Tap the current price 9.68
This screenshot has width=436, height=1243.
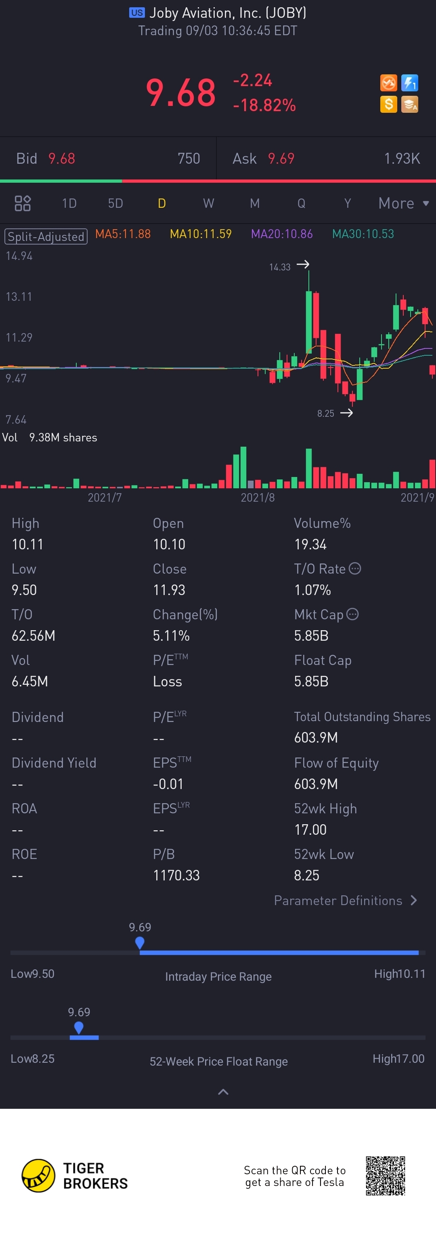pyautogui.click(x=181, y=92)
